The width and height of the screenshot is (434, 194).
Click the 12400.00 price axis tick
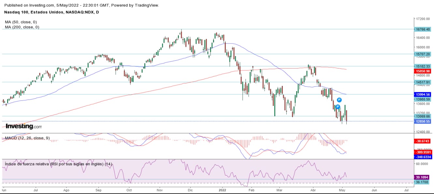(423, 132)
